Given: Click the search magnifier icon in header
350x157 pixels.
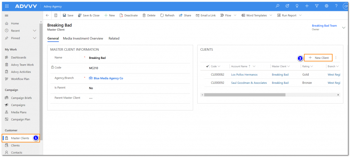Looking at the screenshot, I should 278,6.
